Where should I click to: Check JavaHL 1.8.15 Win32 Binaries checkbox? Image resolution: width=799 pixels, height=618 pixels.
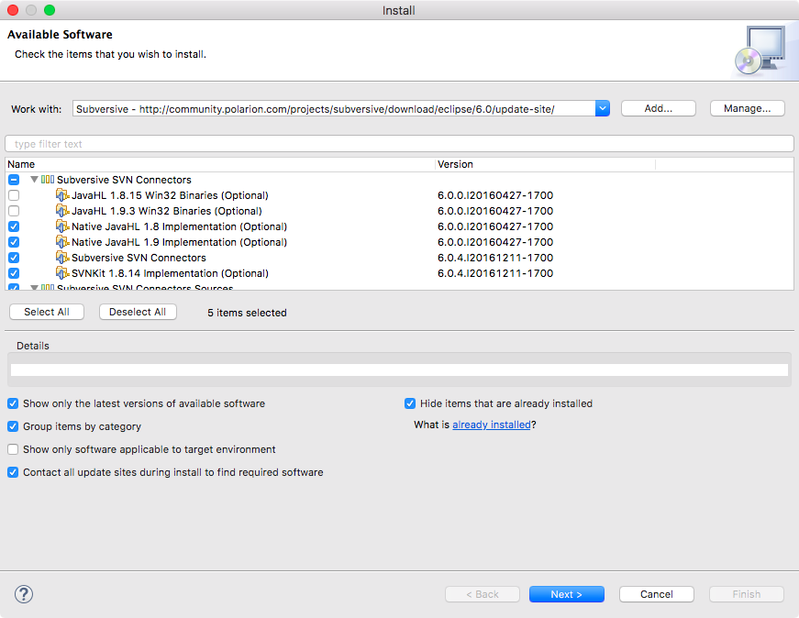14,195
